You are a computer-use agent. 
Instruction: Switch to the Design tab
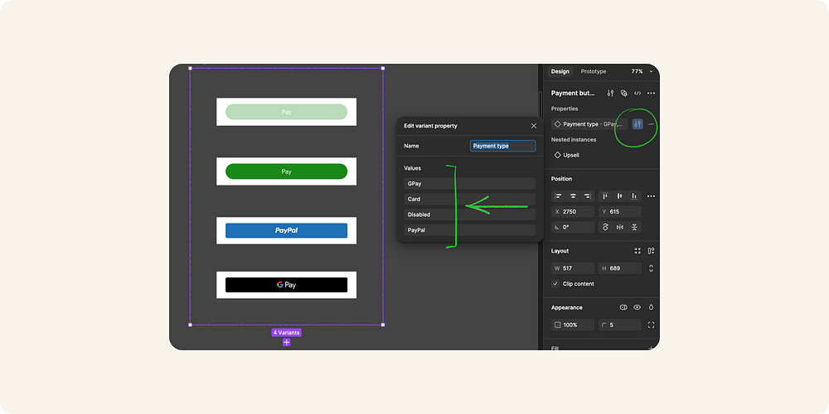(x=560, y=71)
